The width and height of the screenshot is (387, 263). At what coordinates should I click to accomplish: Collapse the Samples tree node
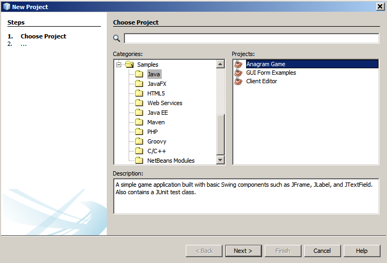click(x=119, y=65)
